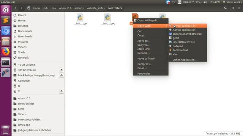Go to addons in path bar
The height and width of the screenshot is (136, 243).
click(x=79, y=8)
